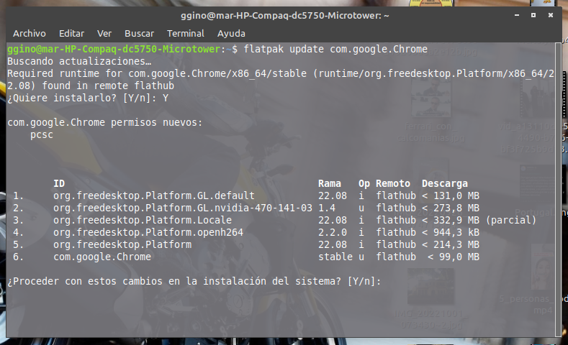The height and width of the screenshot is (345, 568).
Task: Maximize the terminal window
Action: pyautogui.click(x=533, y=15)
